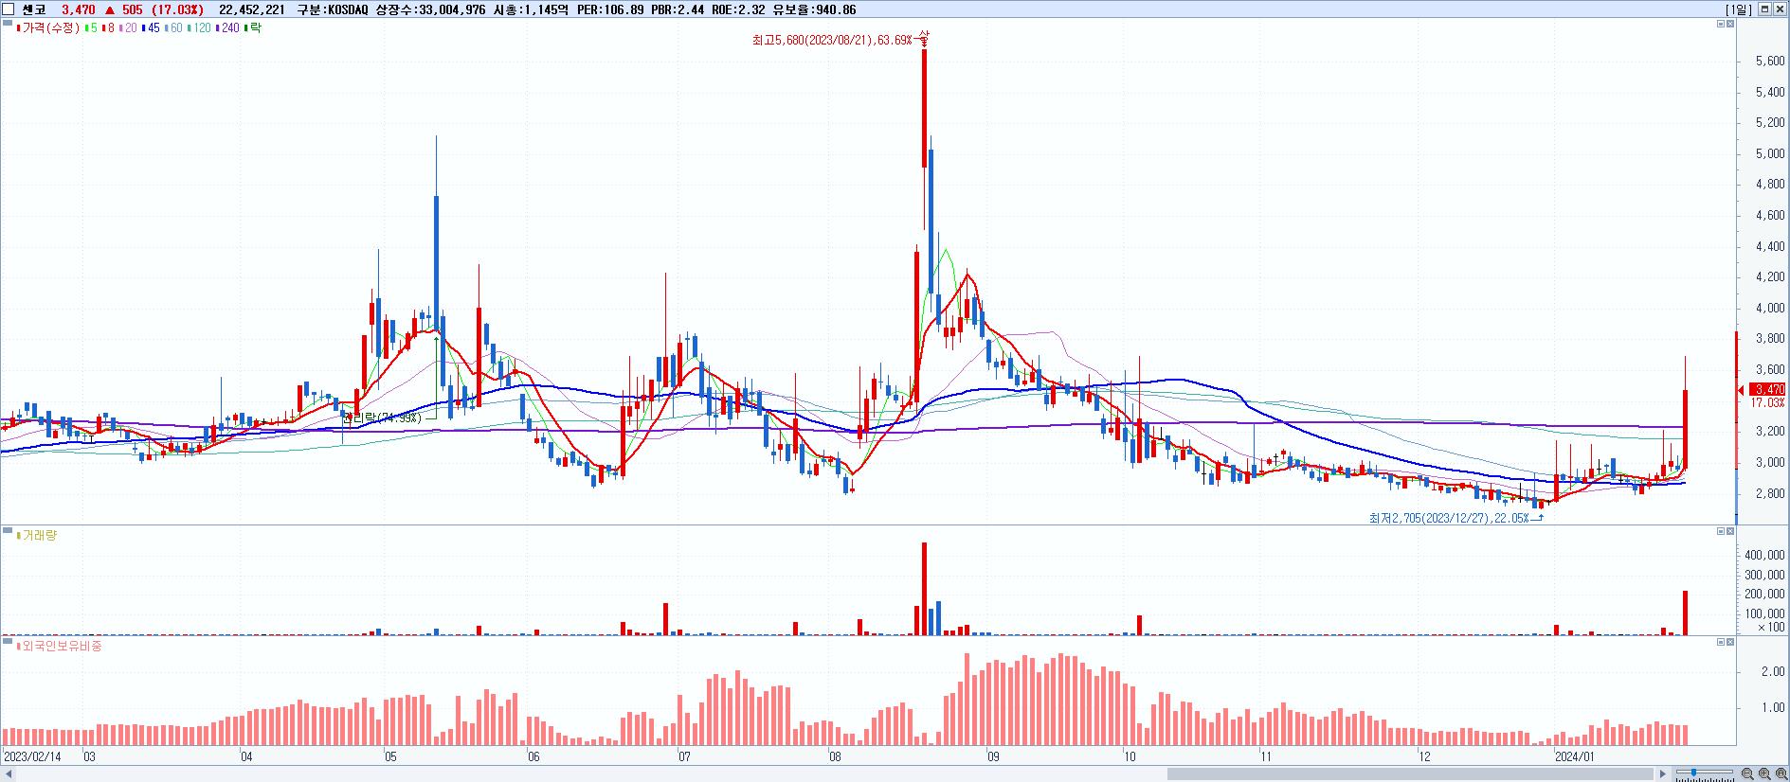This screenshot has width=1790, height=782.
Task: Click the 2.00 foreign holding axis label
Action: (1773, 671)
